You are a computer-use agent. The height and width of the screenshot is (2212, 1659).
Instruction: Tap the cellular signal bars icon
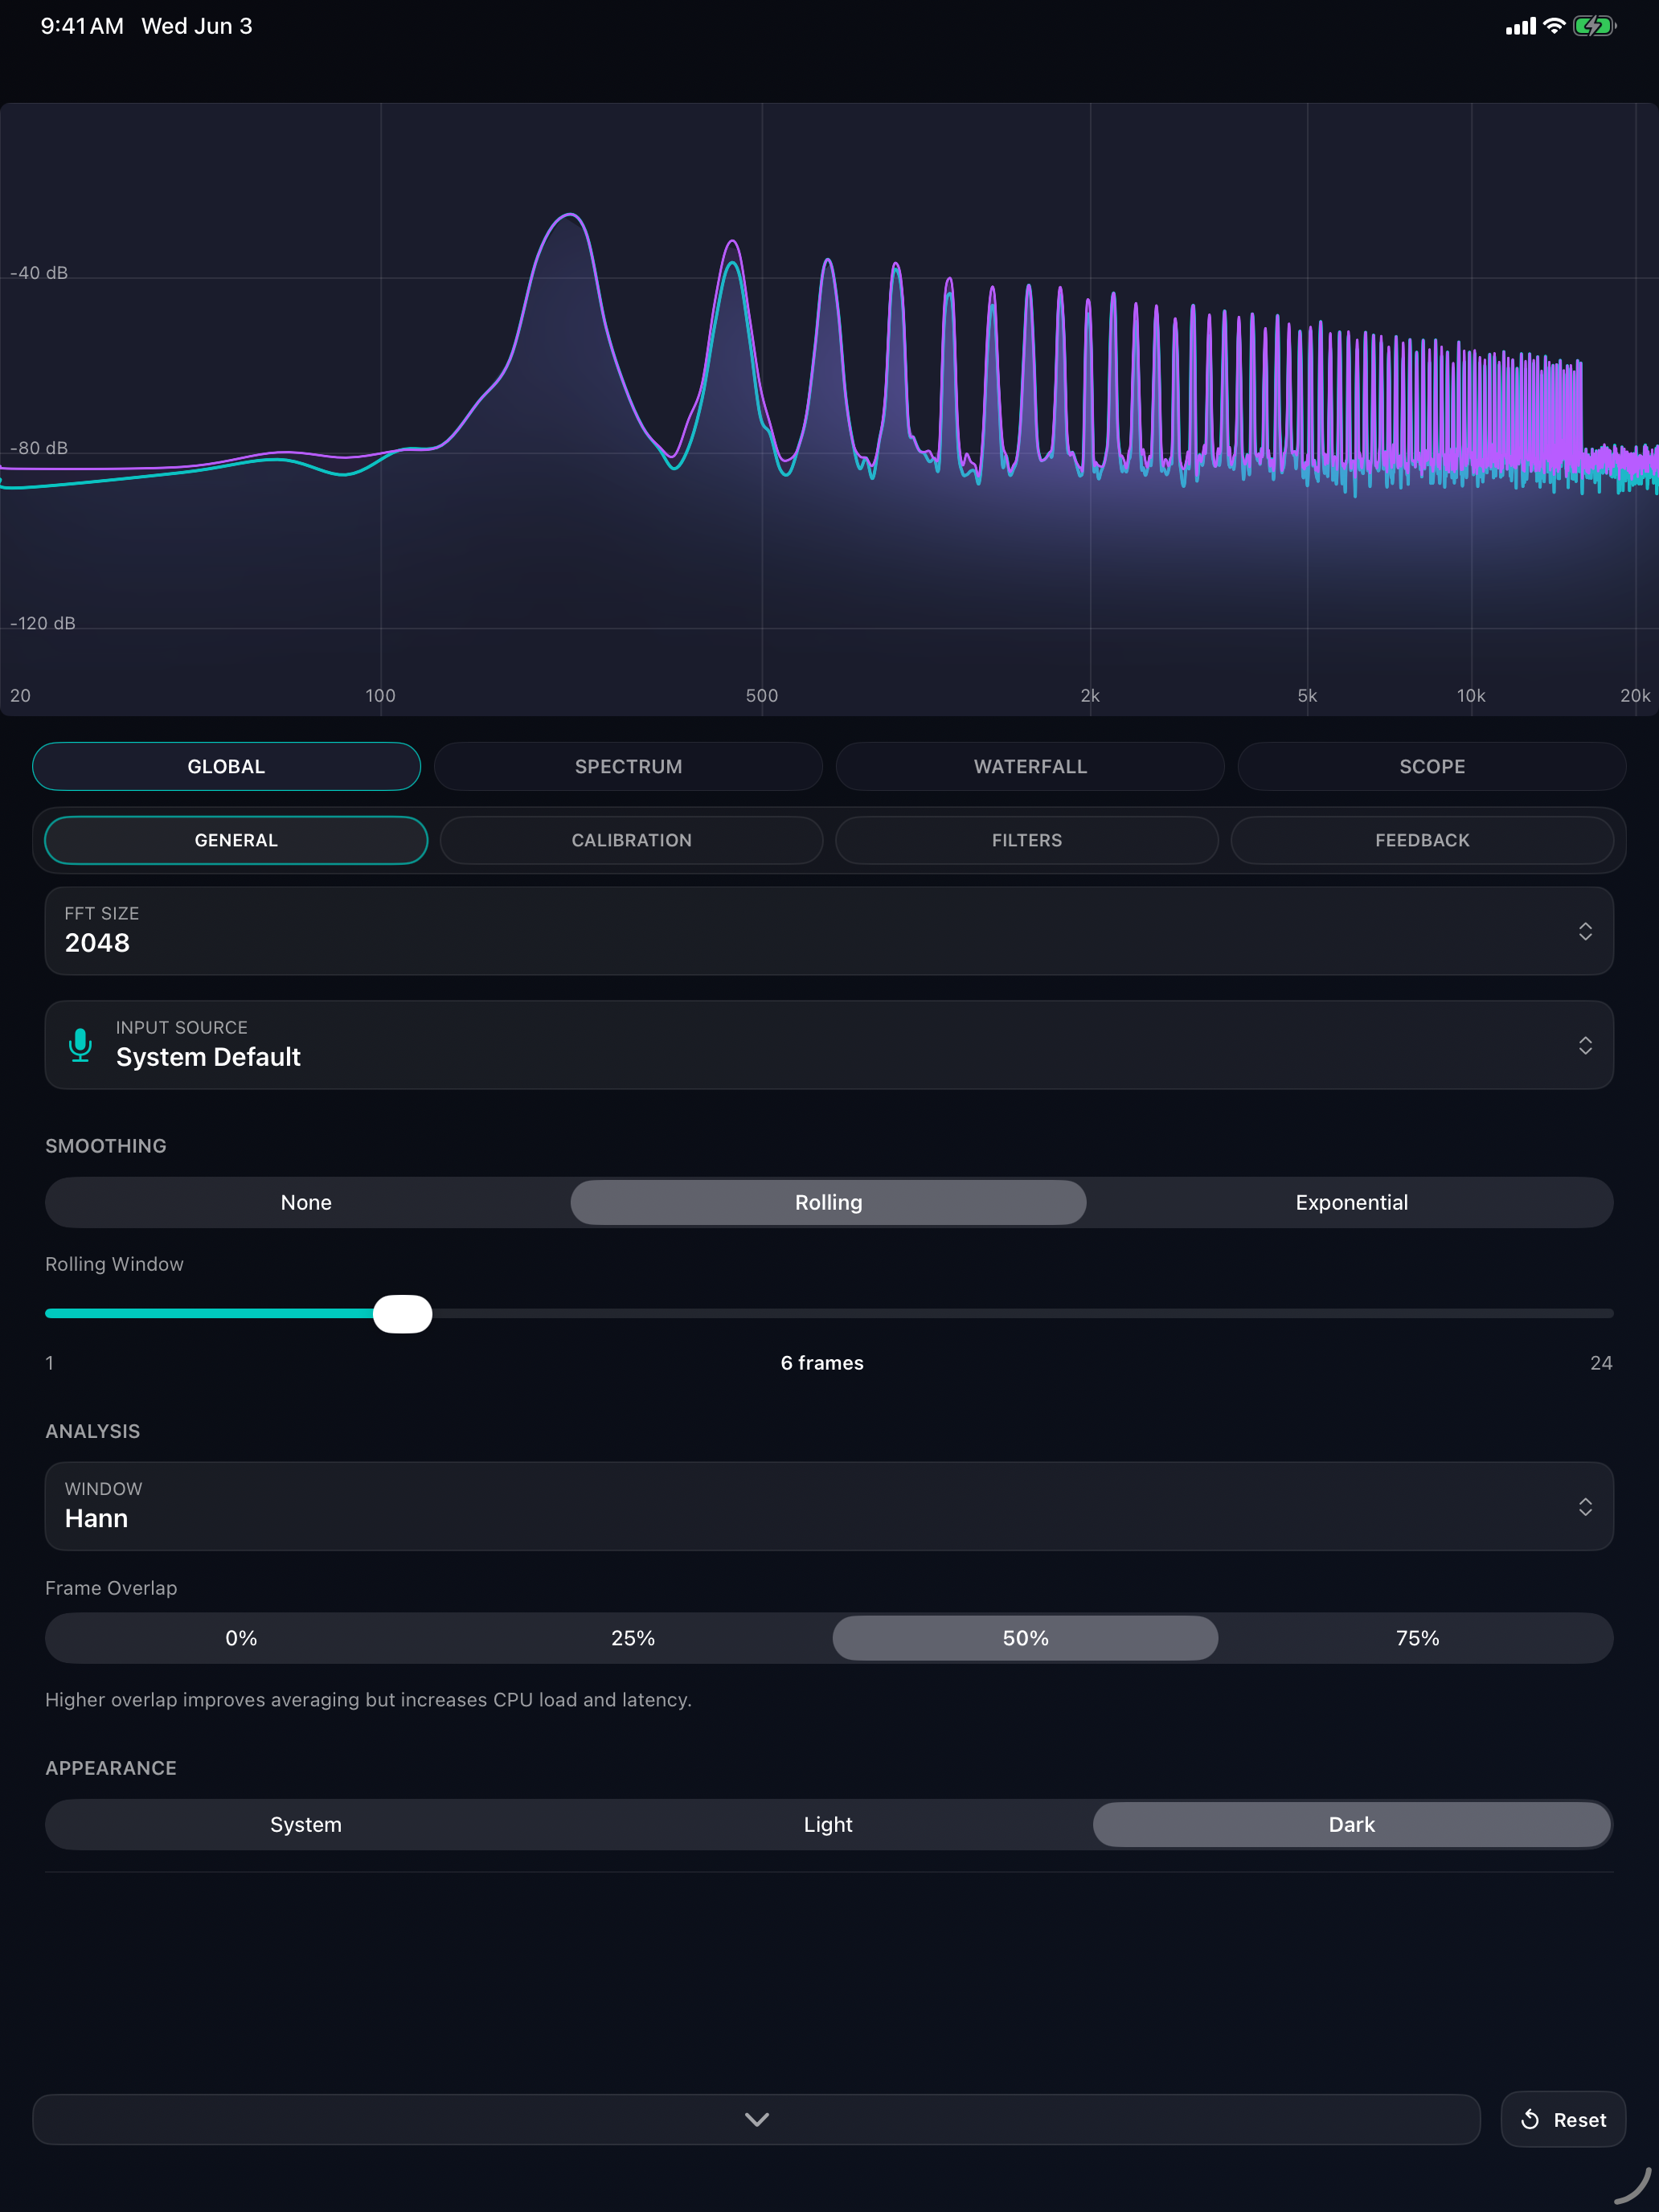[1520, 27]
